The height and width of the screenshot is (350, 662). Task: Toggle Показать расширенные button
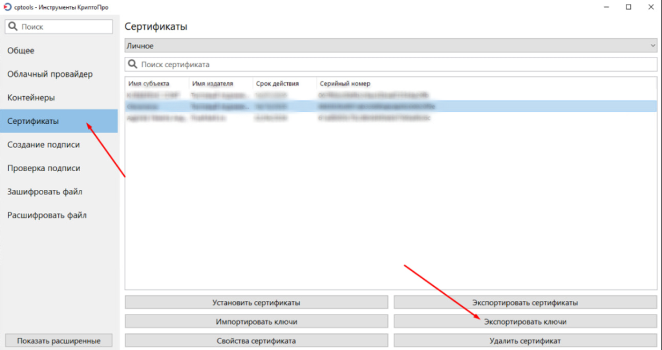pos(59,341)
